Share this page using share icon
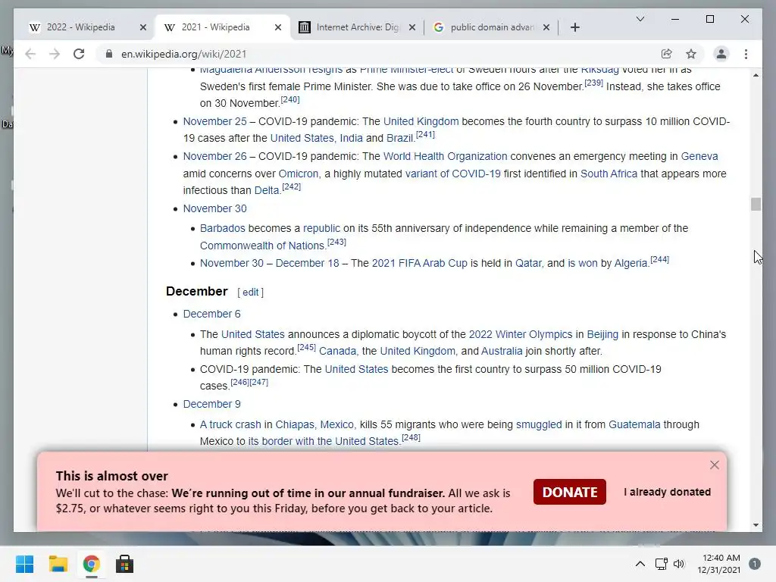776x582 pixels. [x=667, y=54]
